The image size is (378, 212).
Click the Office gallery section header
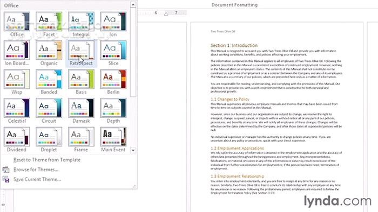[11, 5]
